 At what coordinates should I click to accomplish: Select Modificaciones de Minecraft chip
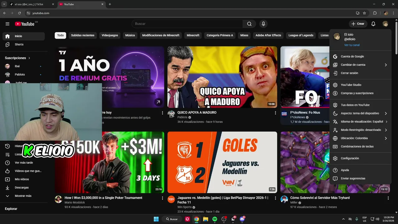tap(161, 35)
